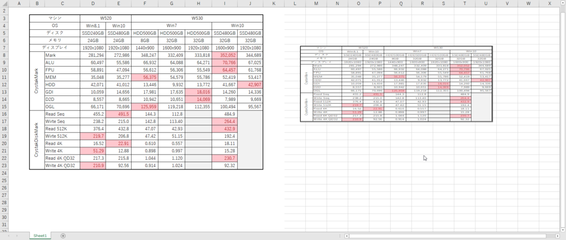Click the horizontal scrollbar right arrow
Image resolution: width=566 pixels, height=240 pixels.
[x=559, y=236]
